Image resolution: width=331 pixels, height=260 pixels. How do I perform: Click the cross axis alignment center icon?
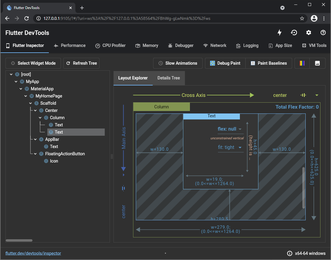click(x=303, y=95)
